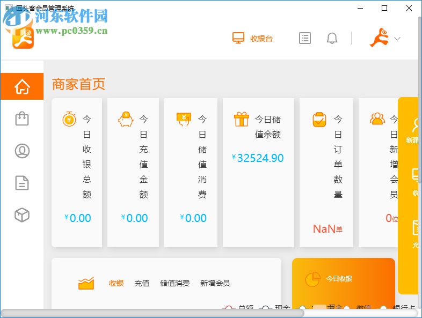Click the cashier monitor icon in yellow panel
The width and height of the screenshot is (422, 318).
[x=416, y=175]
